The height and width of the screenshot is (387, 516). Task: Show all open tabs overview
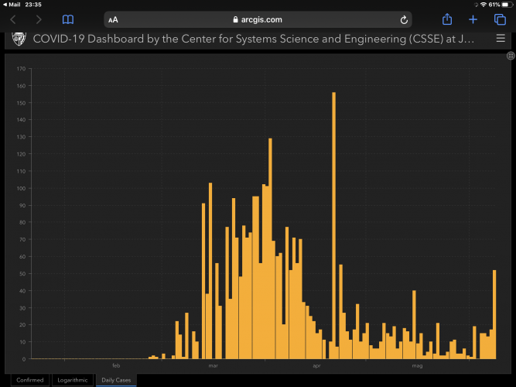(x=500, y=19)
